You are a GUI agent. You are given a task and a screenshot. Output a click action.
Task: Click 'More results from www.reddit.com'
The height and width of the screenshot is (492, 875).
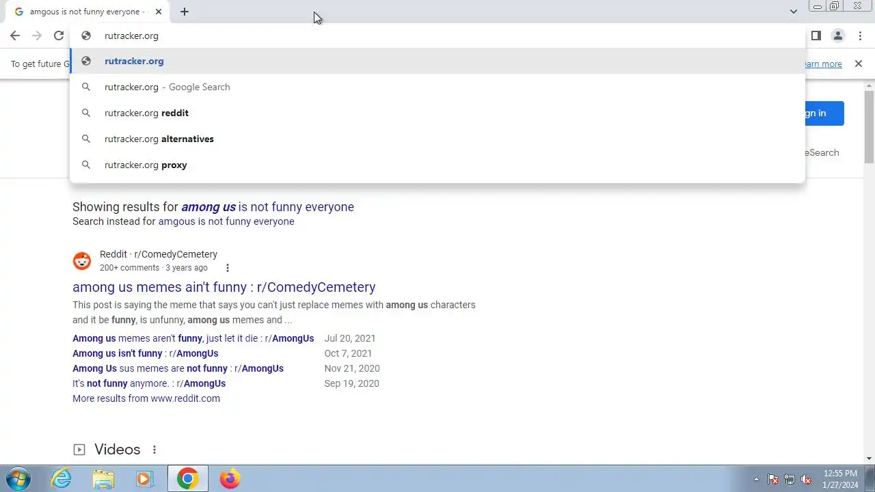point(146,398)
